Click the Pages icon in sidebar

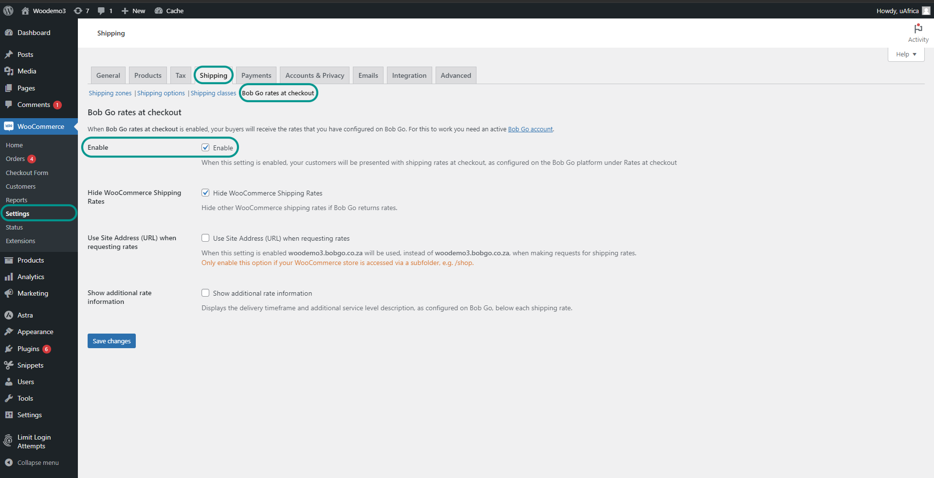click(9, 88)
